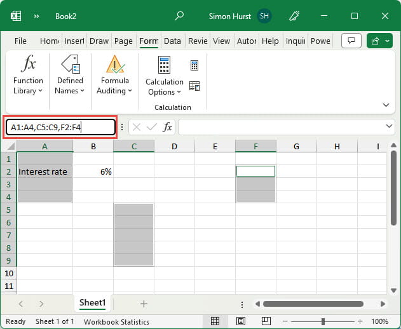Open the File menu tab
The height and width of the screenshot is (329, 401).
20,41
